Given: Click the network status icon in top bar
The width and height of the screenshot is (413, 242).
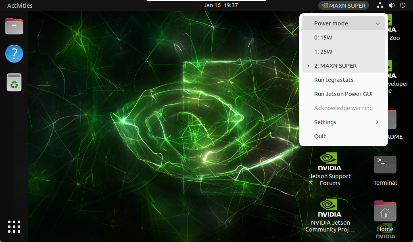Looking at the screenshot, I should point(380,5).
